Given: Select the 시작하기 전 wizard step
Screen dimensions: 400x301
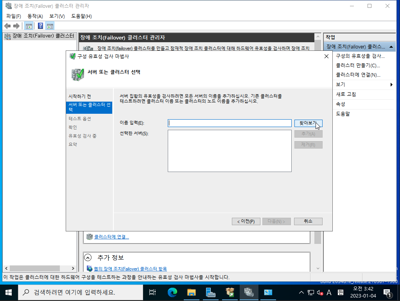Looking at the screenshot, I should tap(80, 97).
